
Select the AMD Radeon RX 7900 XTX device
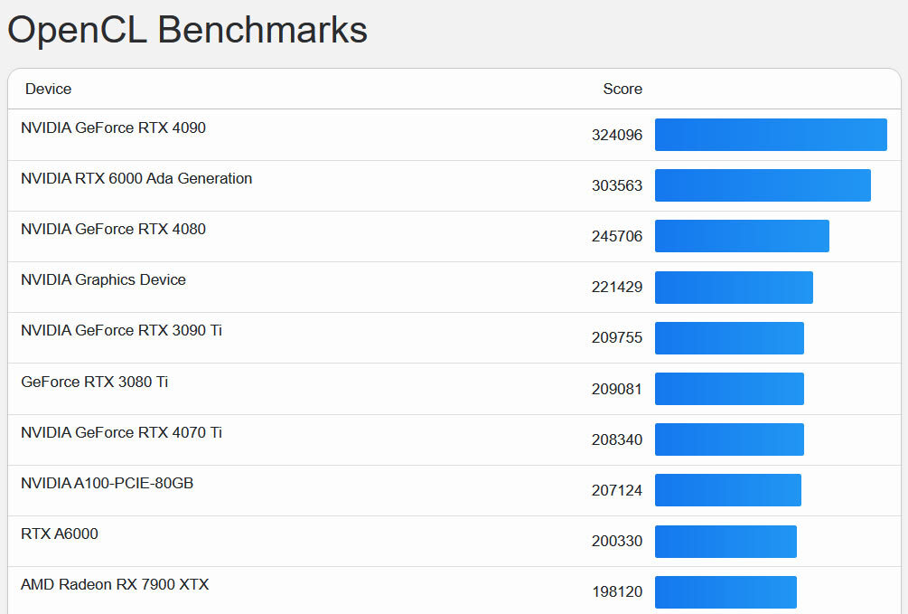pyautogui.click(x=115, y=585)
